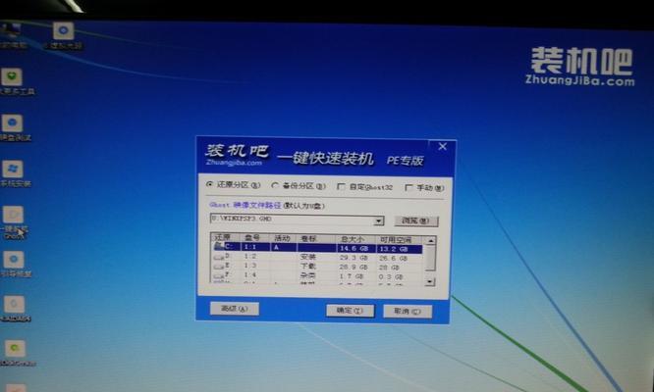The height and width of the screenshot is (392, 654).
Task: Tick the 手动 checkbox
Action: click(x=409, y=187)
